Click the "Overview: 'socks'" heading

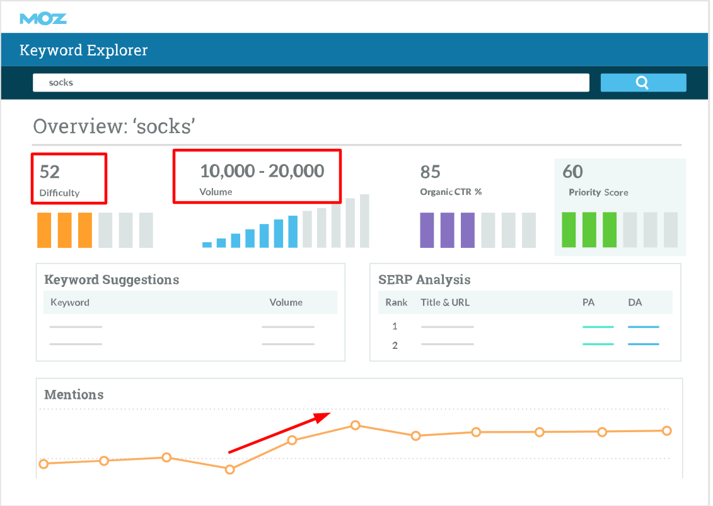click(114, 126)
